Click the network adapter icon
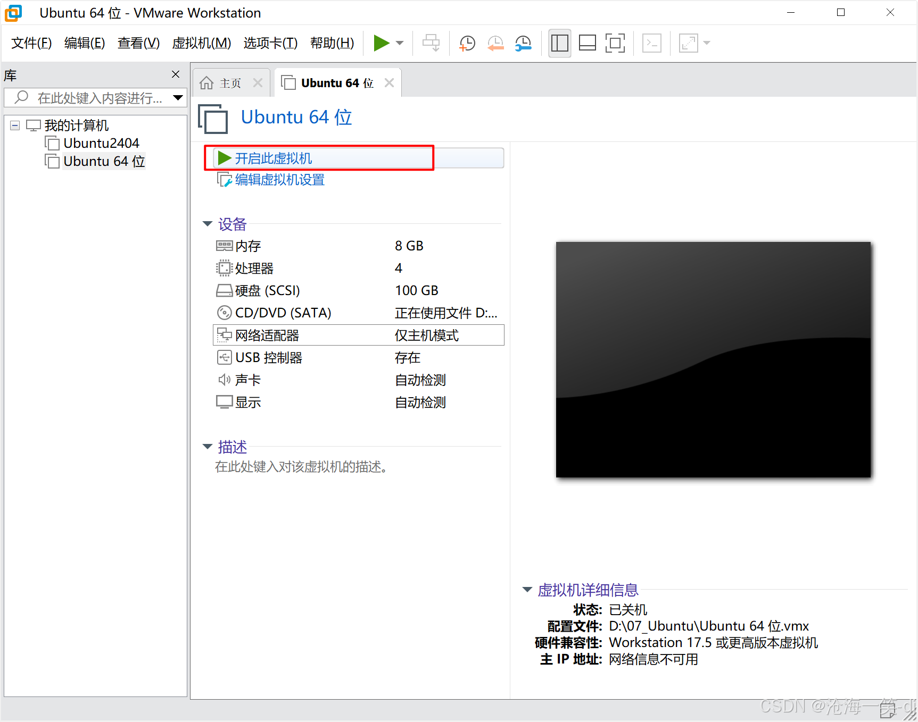 tap(225, 335)
